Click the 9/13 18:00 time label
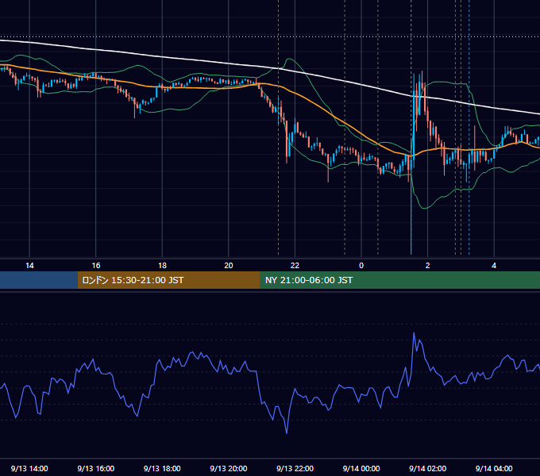Image resolution: width=540 pixels, height=476 pixels. [162, 468]
